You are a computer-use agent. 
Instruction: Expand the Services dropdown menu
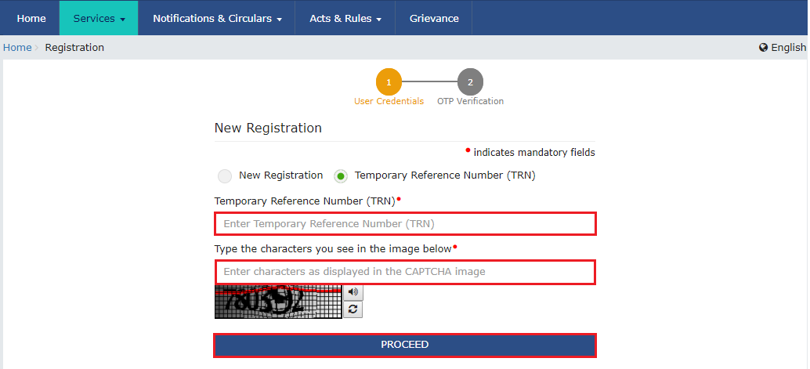(99, 18)
